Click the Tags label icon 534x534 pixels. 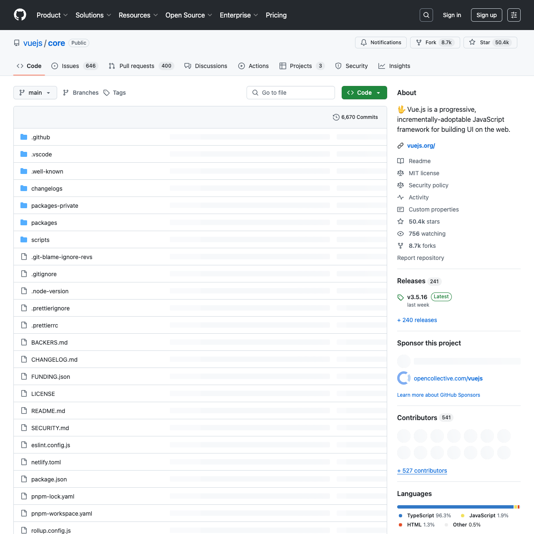tap(107, 93)
